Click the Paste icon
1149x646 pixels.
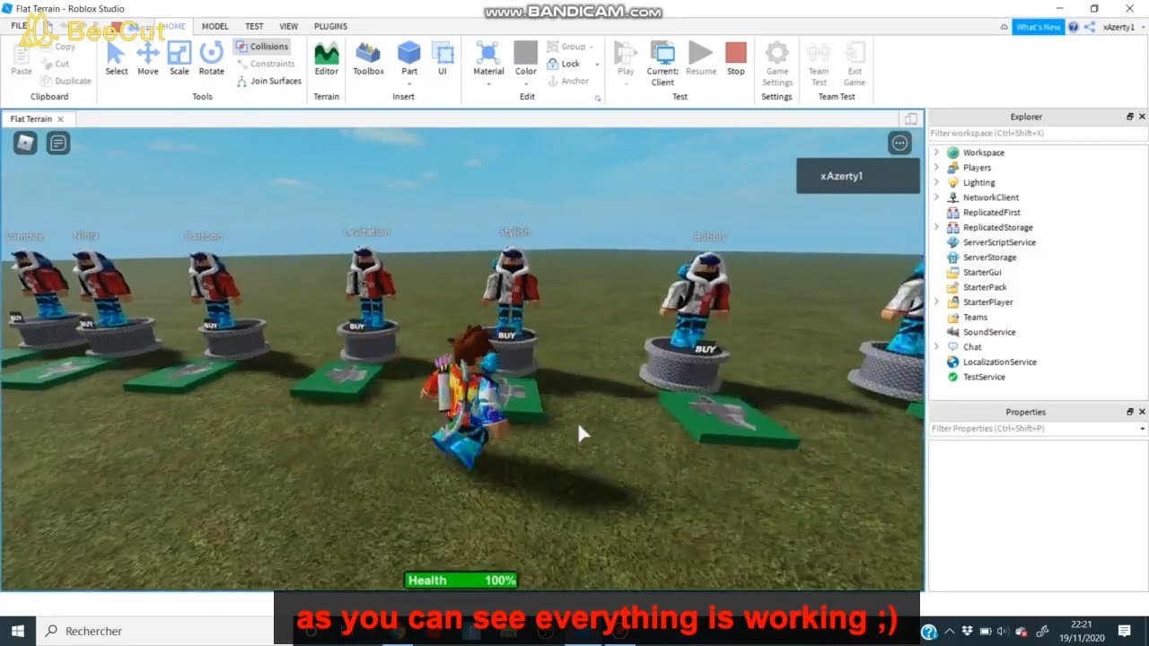(22, 58)
